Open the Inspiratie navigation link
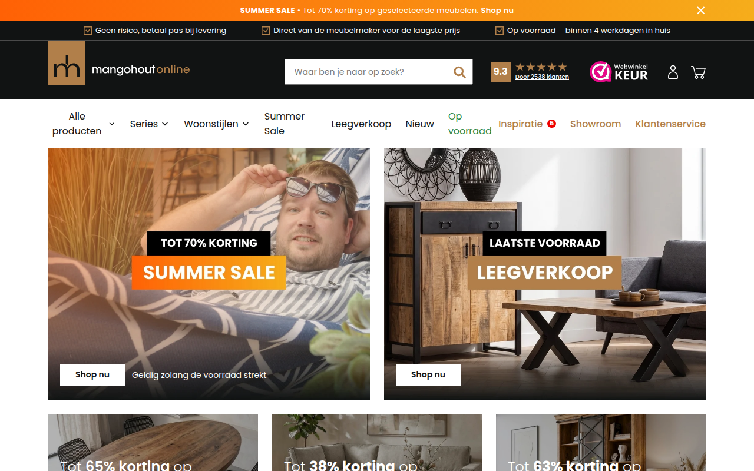754x471 pixels. coord(521,124)
